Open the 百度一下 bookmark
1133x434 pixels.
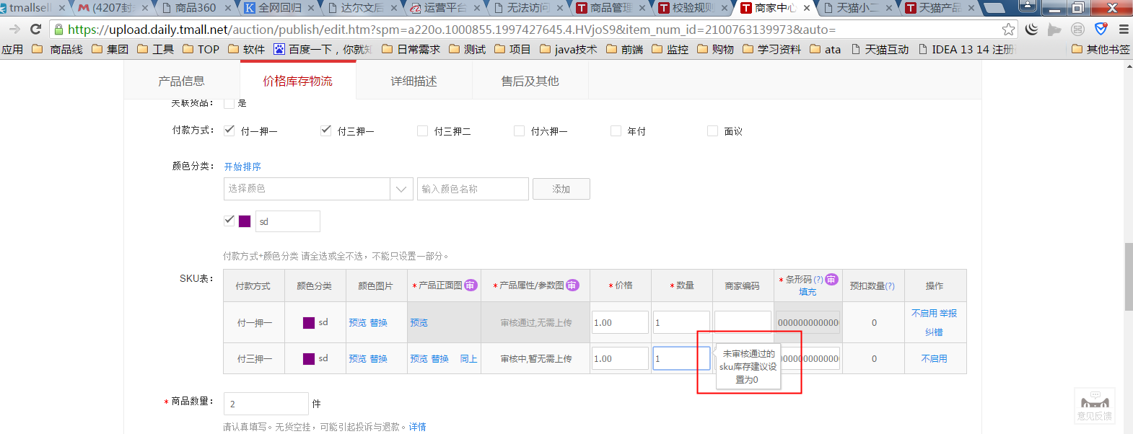click(323, 49)
